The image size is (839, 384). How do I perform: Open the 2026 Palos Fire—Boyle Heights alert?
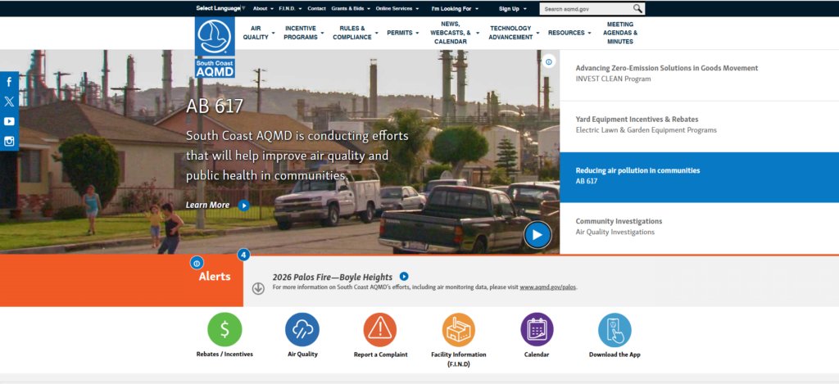pyautogui.click(x=333, y=277)
